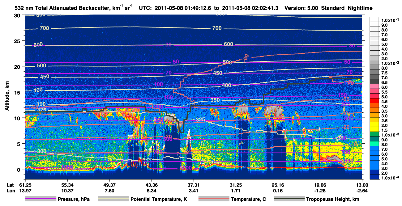Click the purple Pressure legend line swatch
Viewport: 402px width, 206px height.
click(41, 199)
